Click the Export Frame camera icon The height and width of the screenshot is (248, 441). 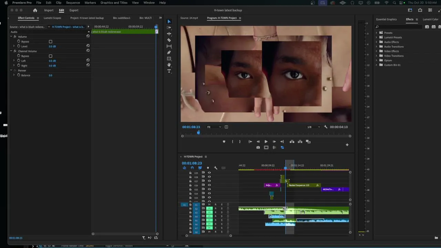(x=258, y=147)
